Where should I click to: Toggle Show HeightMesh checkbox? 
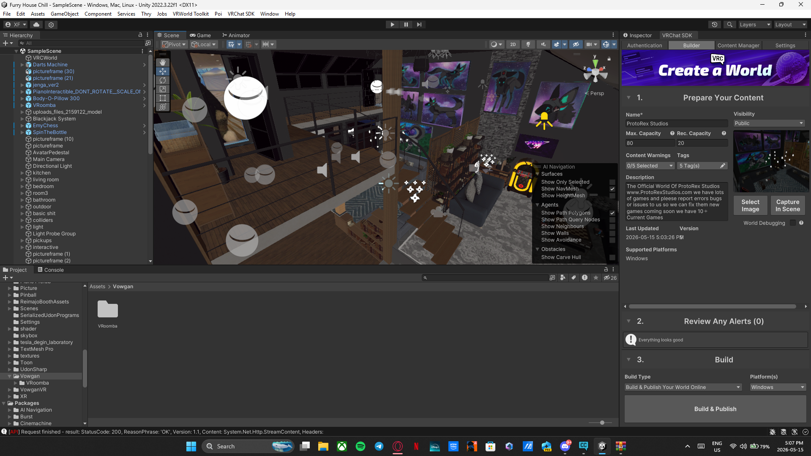tap(612, 196)
